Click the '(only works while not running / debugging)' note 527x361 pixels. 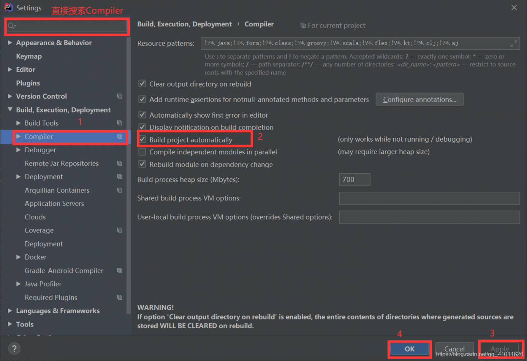pos(405,139)
